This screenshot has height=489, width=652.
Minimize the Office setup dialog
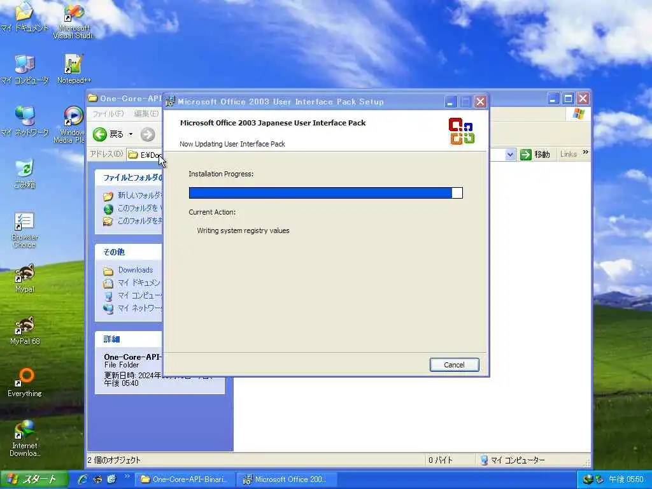tap(450, 101)
